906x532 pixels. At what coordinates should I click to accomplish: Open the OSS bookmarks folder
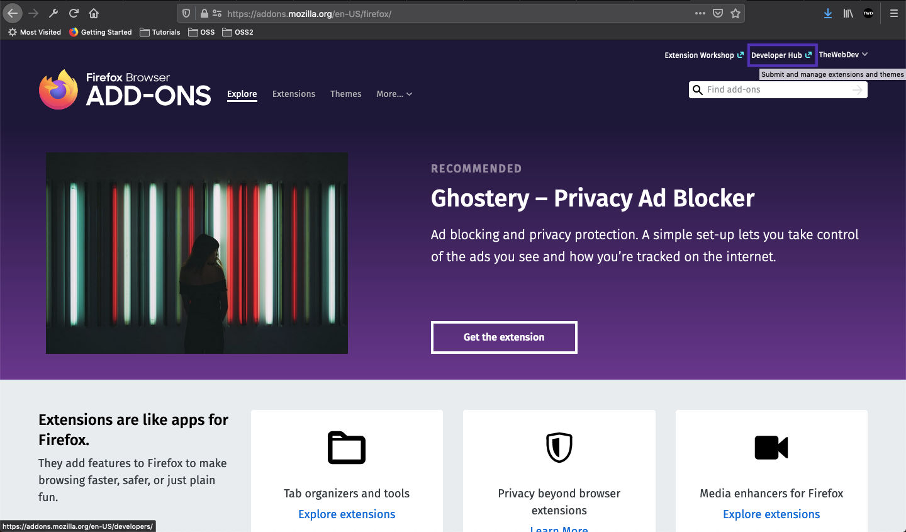[201, 32]
